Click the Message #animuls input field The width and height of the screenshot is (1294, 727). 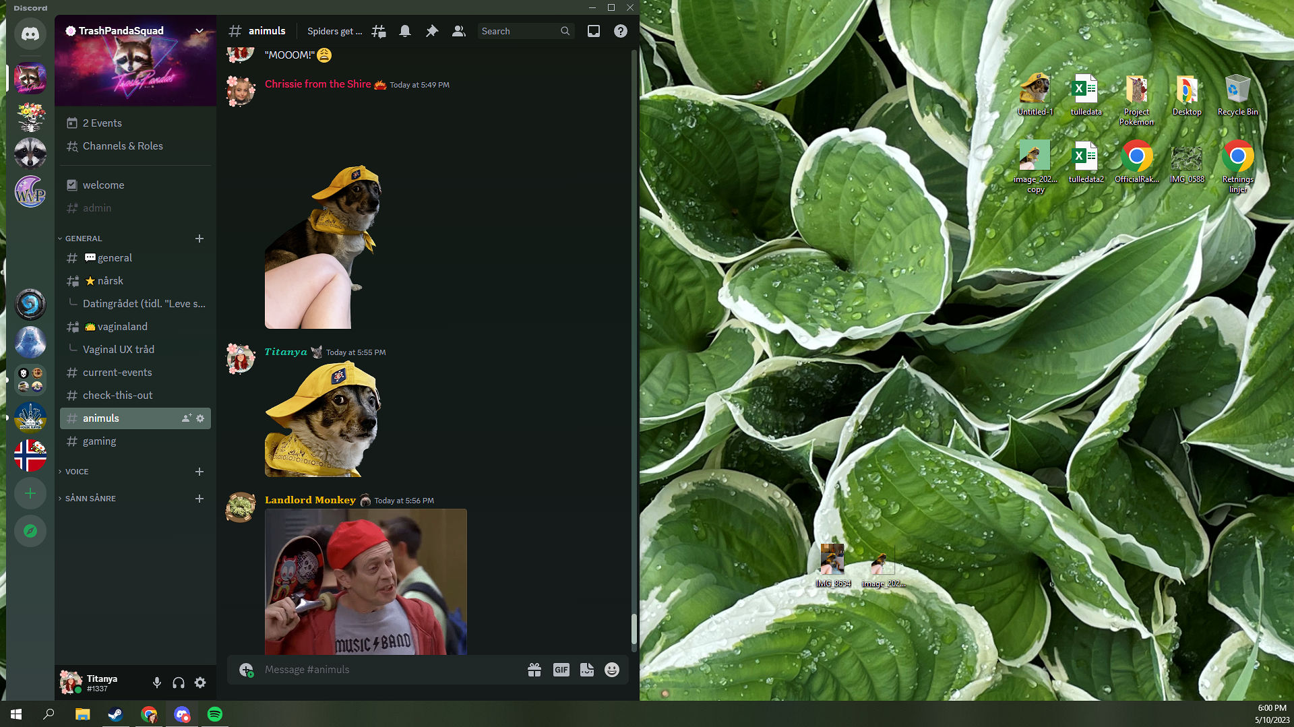coord(377,669)
